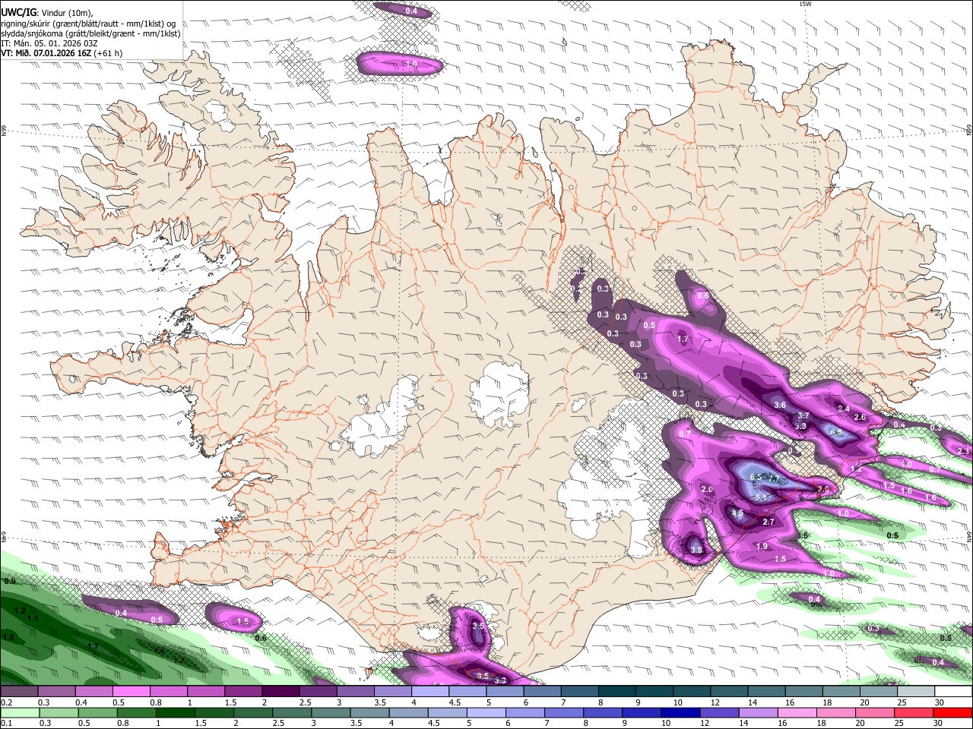Select the lower legend swatch starting at 7
Viewport: 973px width, 729px height.
click(563, 712)
